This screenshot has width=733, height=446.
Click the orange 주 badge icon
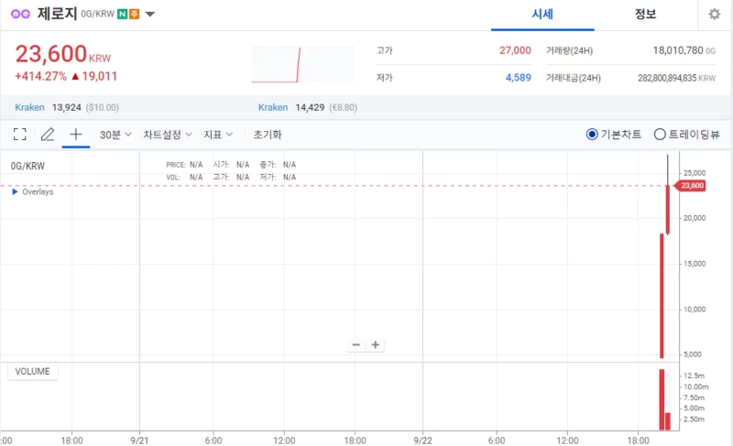pos(134,15)
